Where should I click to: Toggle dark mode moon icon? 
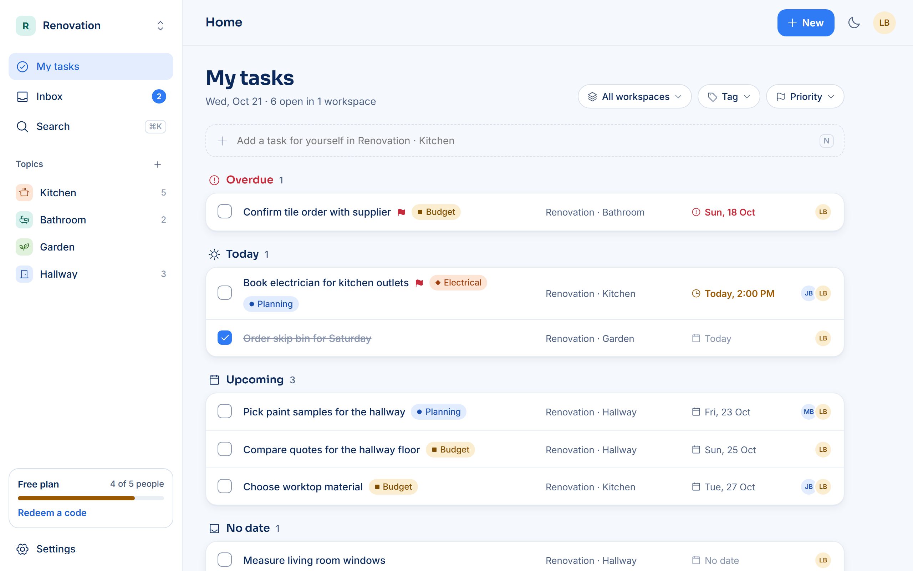click(x=854, y=22)
